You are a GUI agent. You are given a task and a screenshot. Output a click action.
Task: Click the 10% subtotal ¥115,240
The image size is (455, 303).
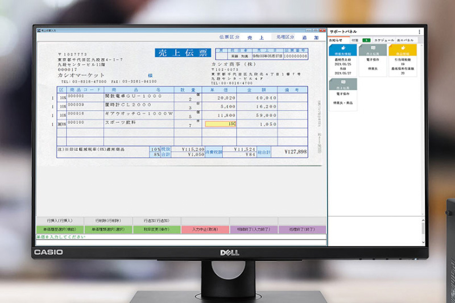tap(193, 150)
